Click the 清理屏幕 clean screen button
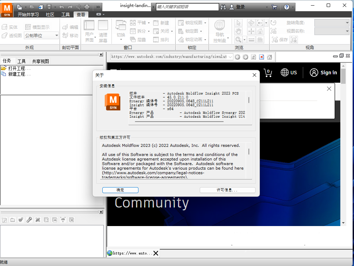Viewport: 354px width, 266px height. 103,31
